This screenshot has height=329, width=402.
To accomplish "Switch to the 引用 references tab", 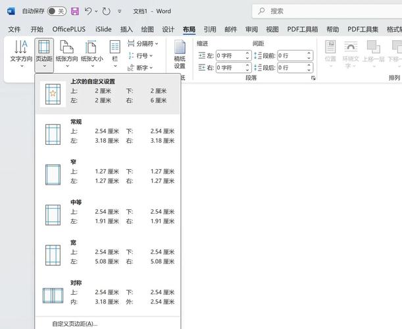I will (x=209, y=29).
